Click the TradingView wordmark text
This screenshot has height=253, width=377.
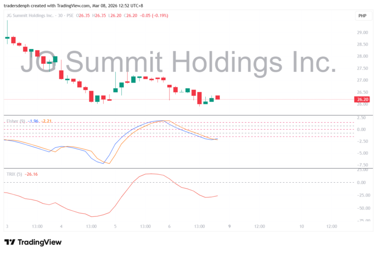pyautogui.click(x=40, y=242)
